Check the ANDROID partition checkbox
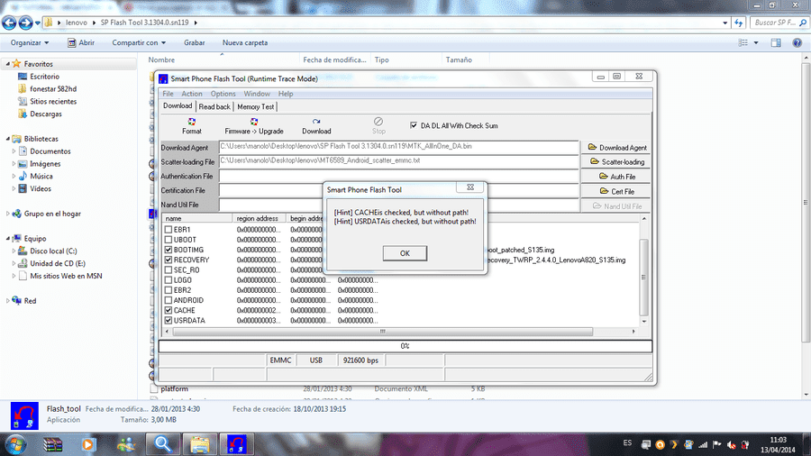Screen dimensions: 811x456 click(x=169, y=300)
